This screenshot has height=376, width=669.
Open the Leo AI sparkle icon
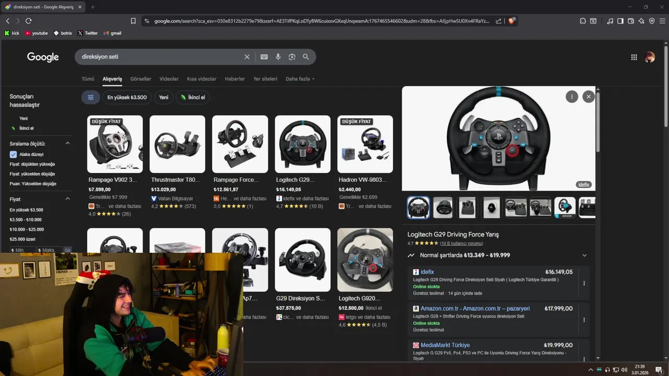point(641,21)
